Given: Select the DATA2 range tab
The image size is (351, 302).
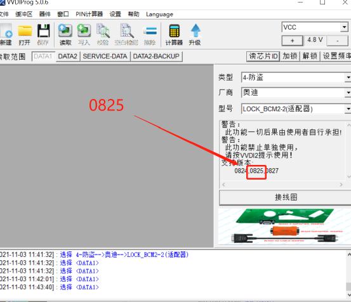Looking at the screenshot, I should 68,56.
